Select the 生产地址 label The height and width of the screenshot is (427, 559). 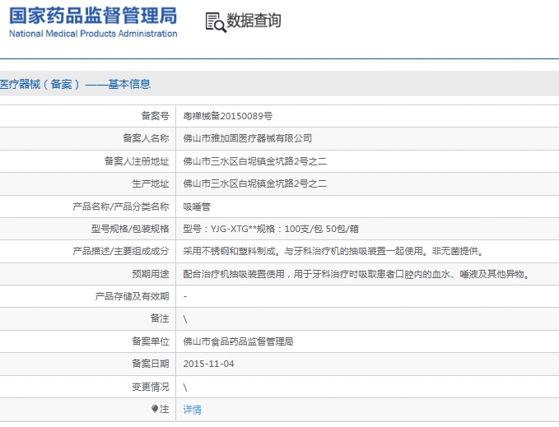(151, 183)
